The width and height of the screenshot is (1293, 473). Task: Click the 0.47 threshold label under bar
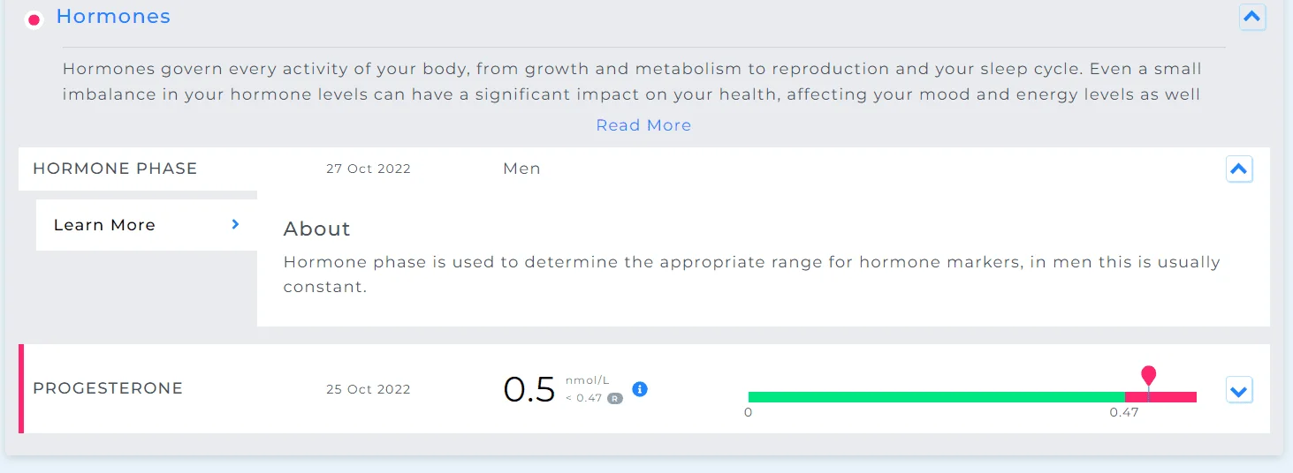[x=1124, y=412]
